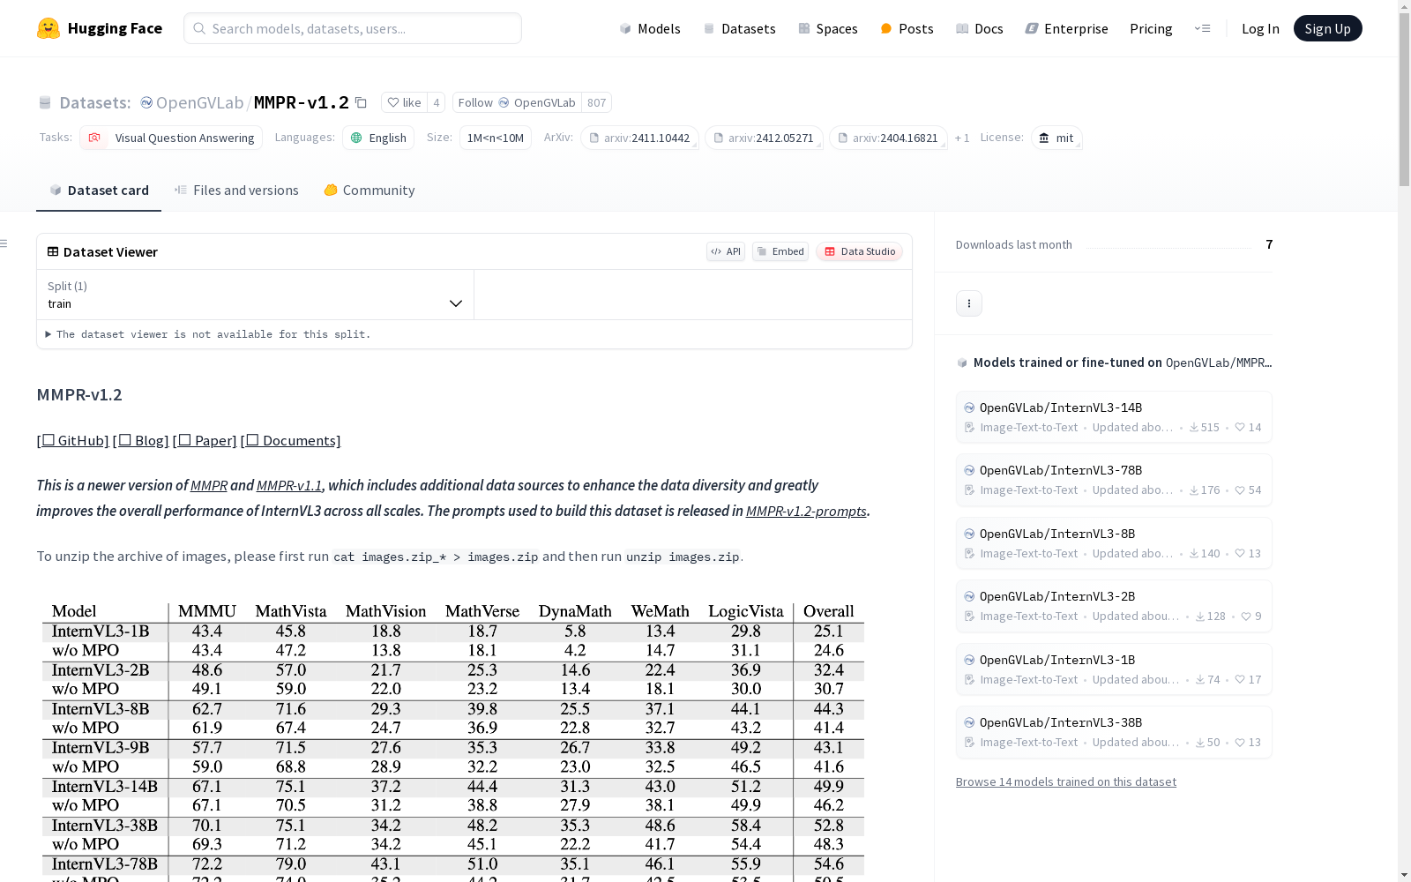Open Posts in top navigation
The height and width of the screenshot is (882, 1411).
pos(907,28)
